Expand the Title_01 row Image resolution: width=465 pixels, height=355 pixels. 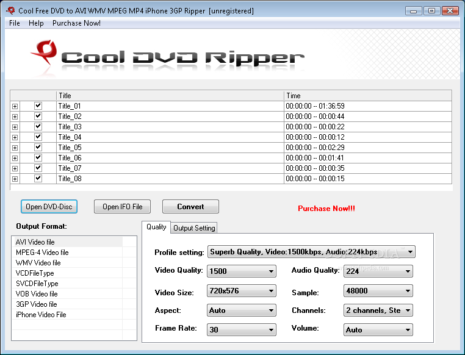tap(15, 106)
